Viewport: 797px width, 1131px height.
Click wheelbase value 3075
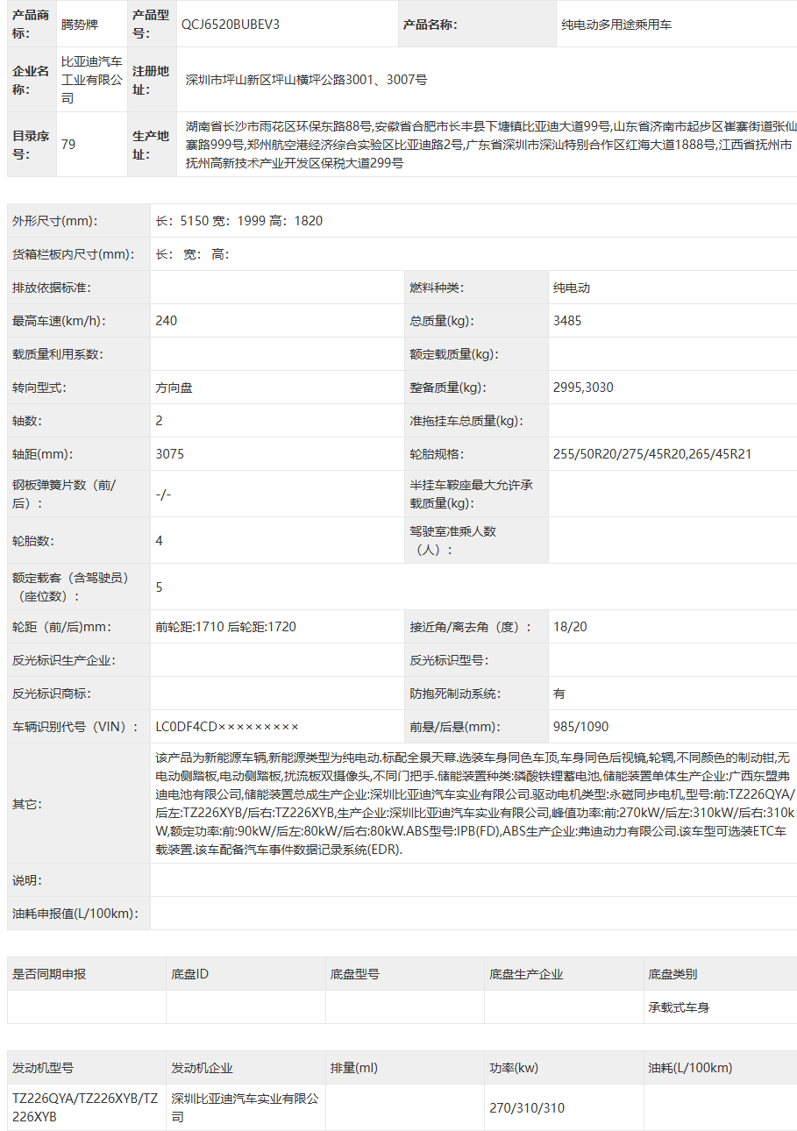[x=170, y=454]
